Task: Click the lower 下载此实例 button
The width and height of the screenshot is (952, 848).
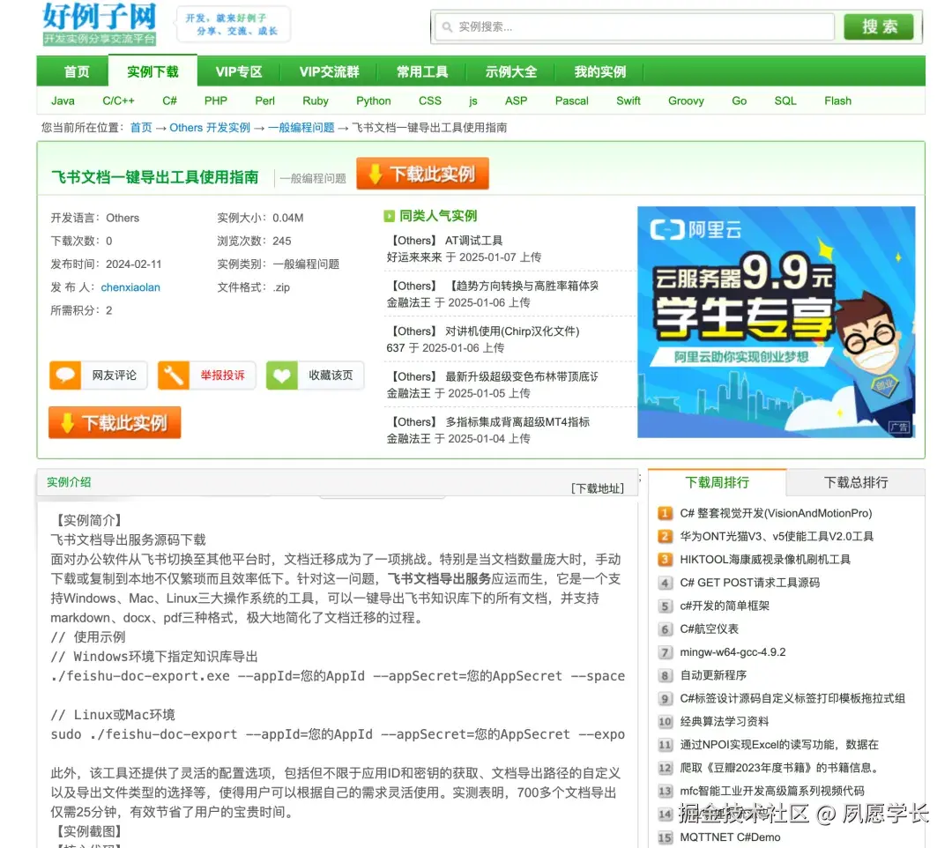Action: [x=115, y=422]
